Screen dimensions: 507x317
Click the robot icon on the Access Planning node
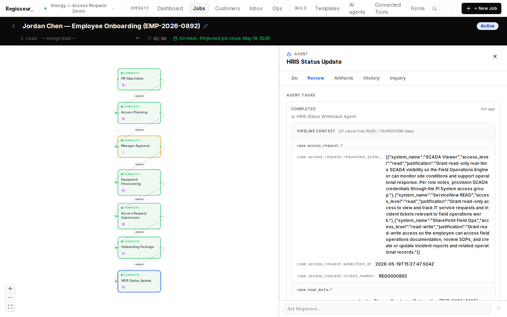point(124,119)
